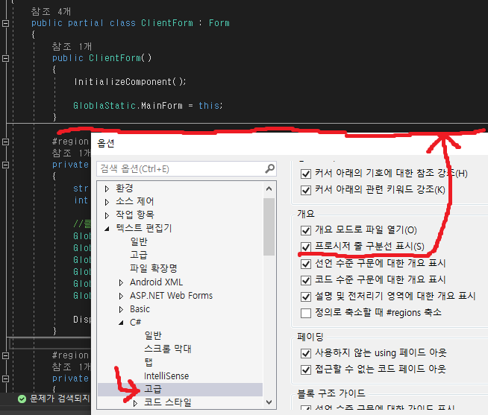Toggle 프로시저 줄 구분선 표시 checkbox
488x415 pixels.
pos(306,247)
